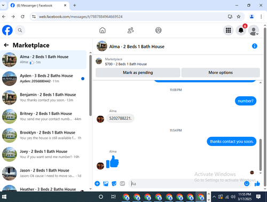
Task: Open notifications bell icon
Action: click(x=241, y=30)
